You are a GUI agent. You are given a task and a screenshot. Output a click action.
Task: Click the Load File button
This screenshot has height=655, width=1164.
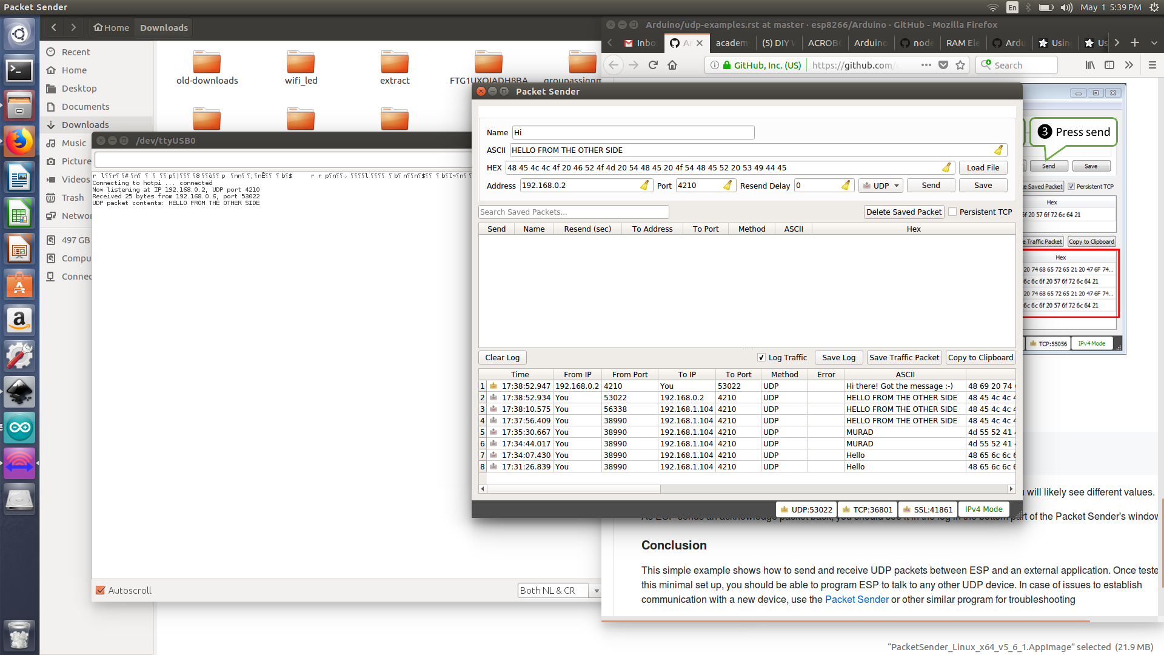(983, 167)
